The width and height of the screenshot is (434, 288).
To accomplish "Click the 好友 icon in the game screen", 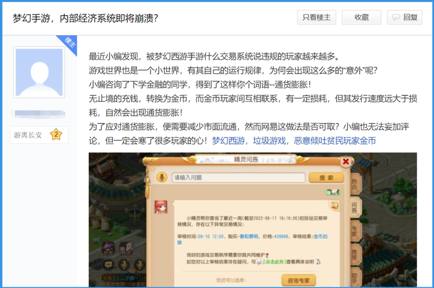I will click(x=108, y=248).
